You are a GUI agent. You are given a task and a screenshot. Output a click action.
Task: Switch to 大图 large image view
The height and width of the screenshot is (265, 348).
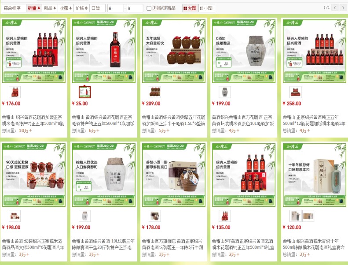click(190, 8)
